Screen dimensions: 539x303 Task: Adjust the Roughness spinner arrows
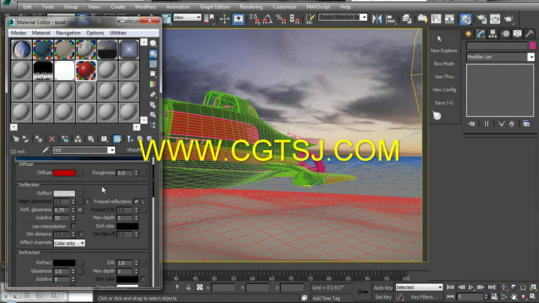pos(136,173)
